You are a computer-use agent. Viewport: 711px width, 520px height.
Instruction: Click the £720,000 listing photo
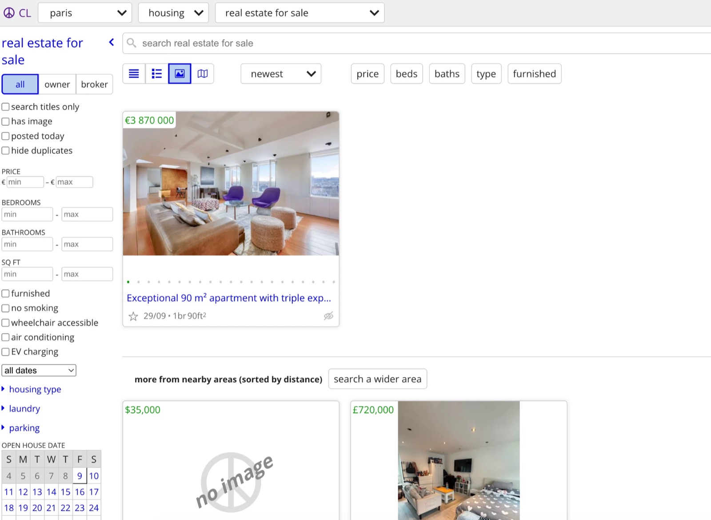pos(459,460)
